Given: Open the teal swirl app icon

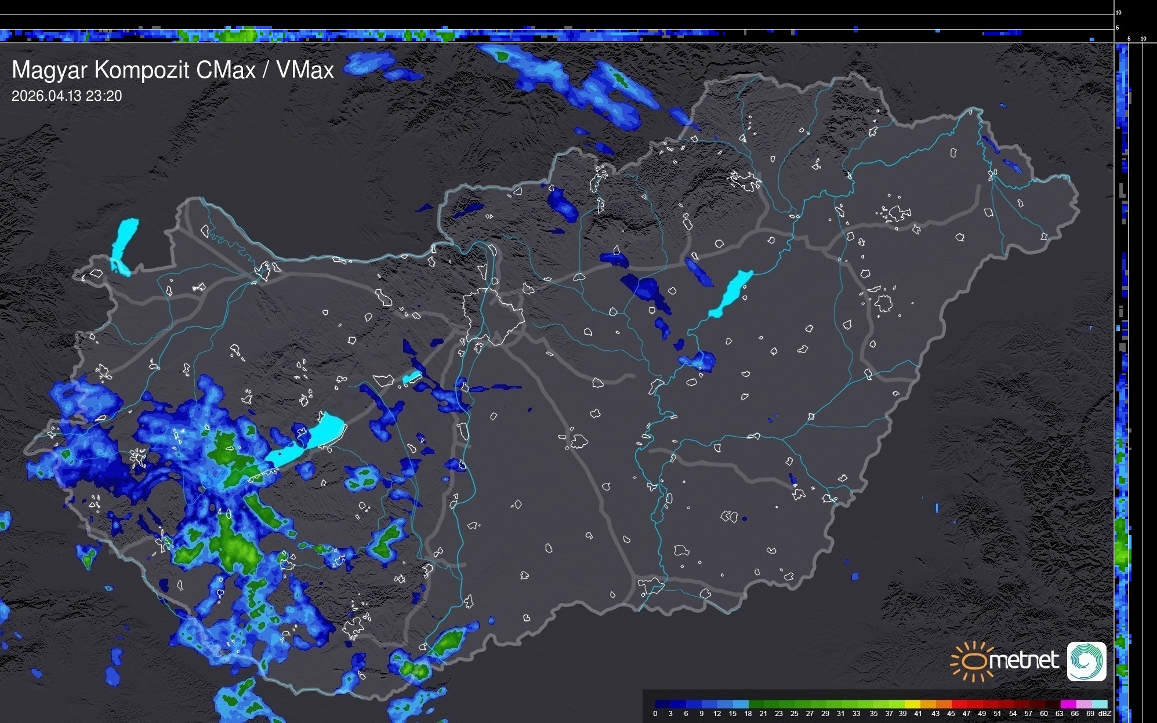Looking at the screenshot, I should click(x=1086, y=661).
